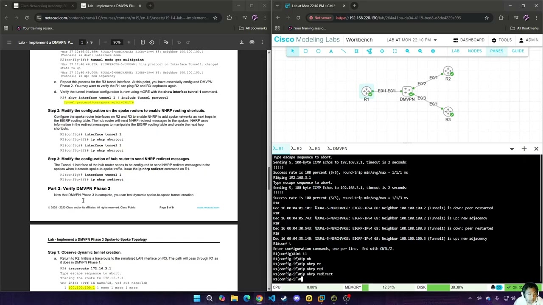
Task: Open the NODES tab in toolbar
Action: click(x=475, y=51)
